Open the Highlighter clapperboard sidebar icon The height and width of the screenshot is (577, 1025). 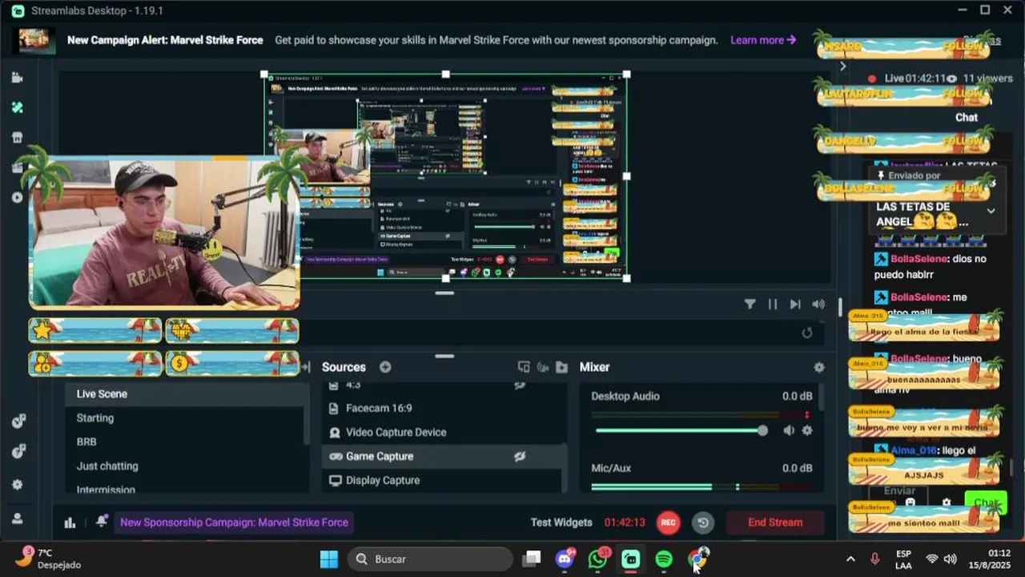[x=18, y=167]
